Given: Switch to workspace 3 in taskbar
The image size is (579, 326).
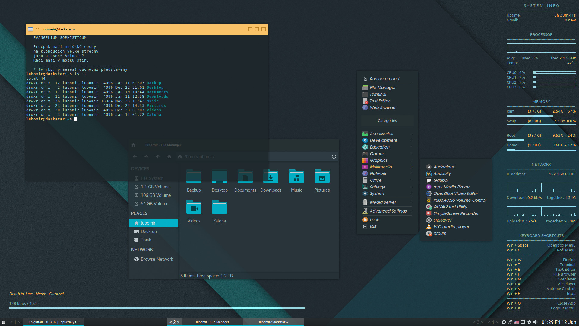Looking at the screenshot, I should pos(478,322).
